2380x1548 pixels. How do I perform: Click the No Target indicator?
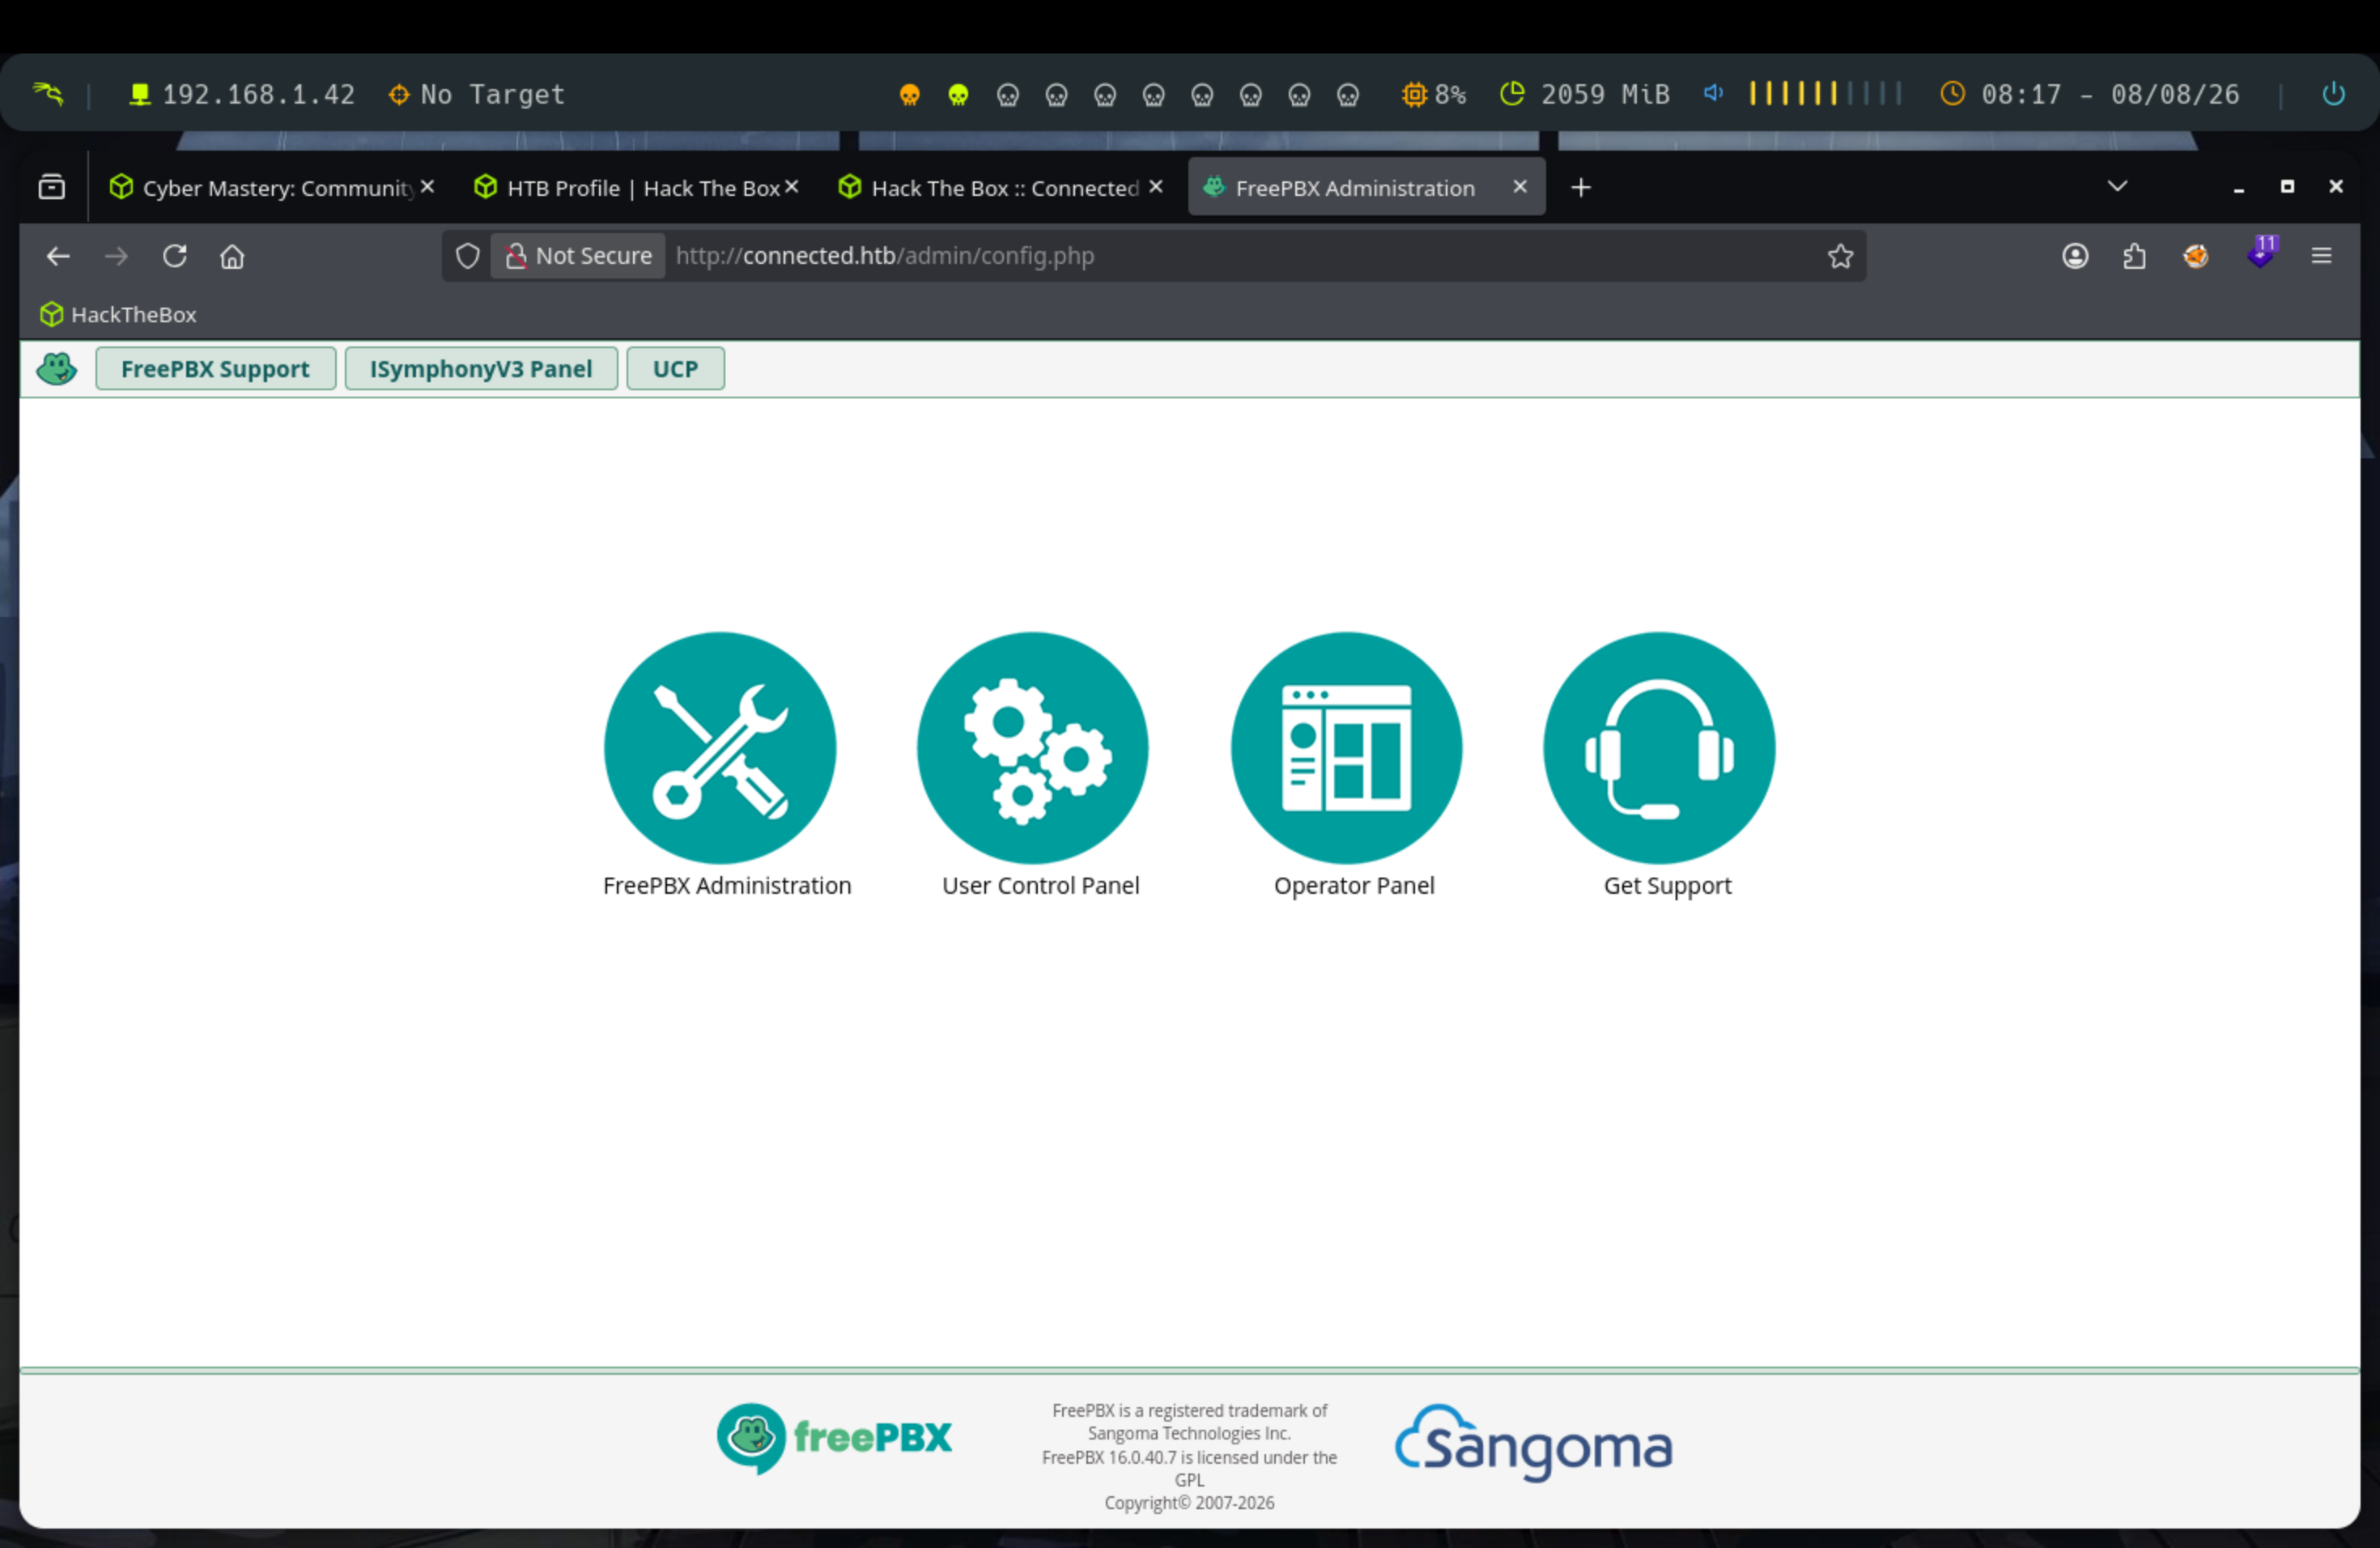(477, 95)
